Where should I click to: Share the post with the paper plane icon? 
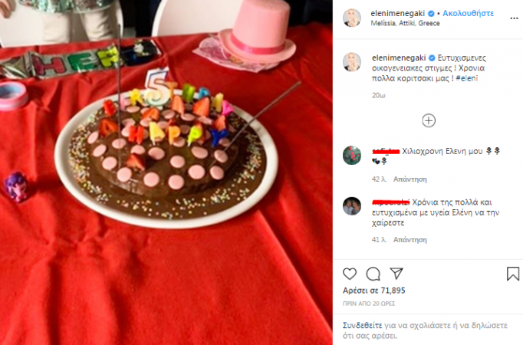[396, 274]
